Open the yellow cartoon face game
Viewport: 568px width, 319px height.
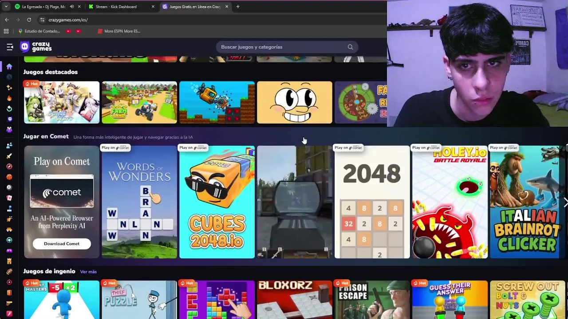295,102
